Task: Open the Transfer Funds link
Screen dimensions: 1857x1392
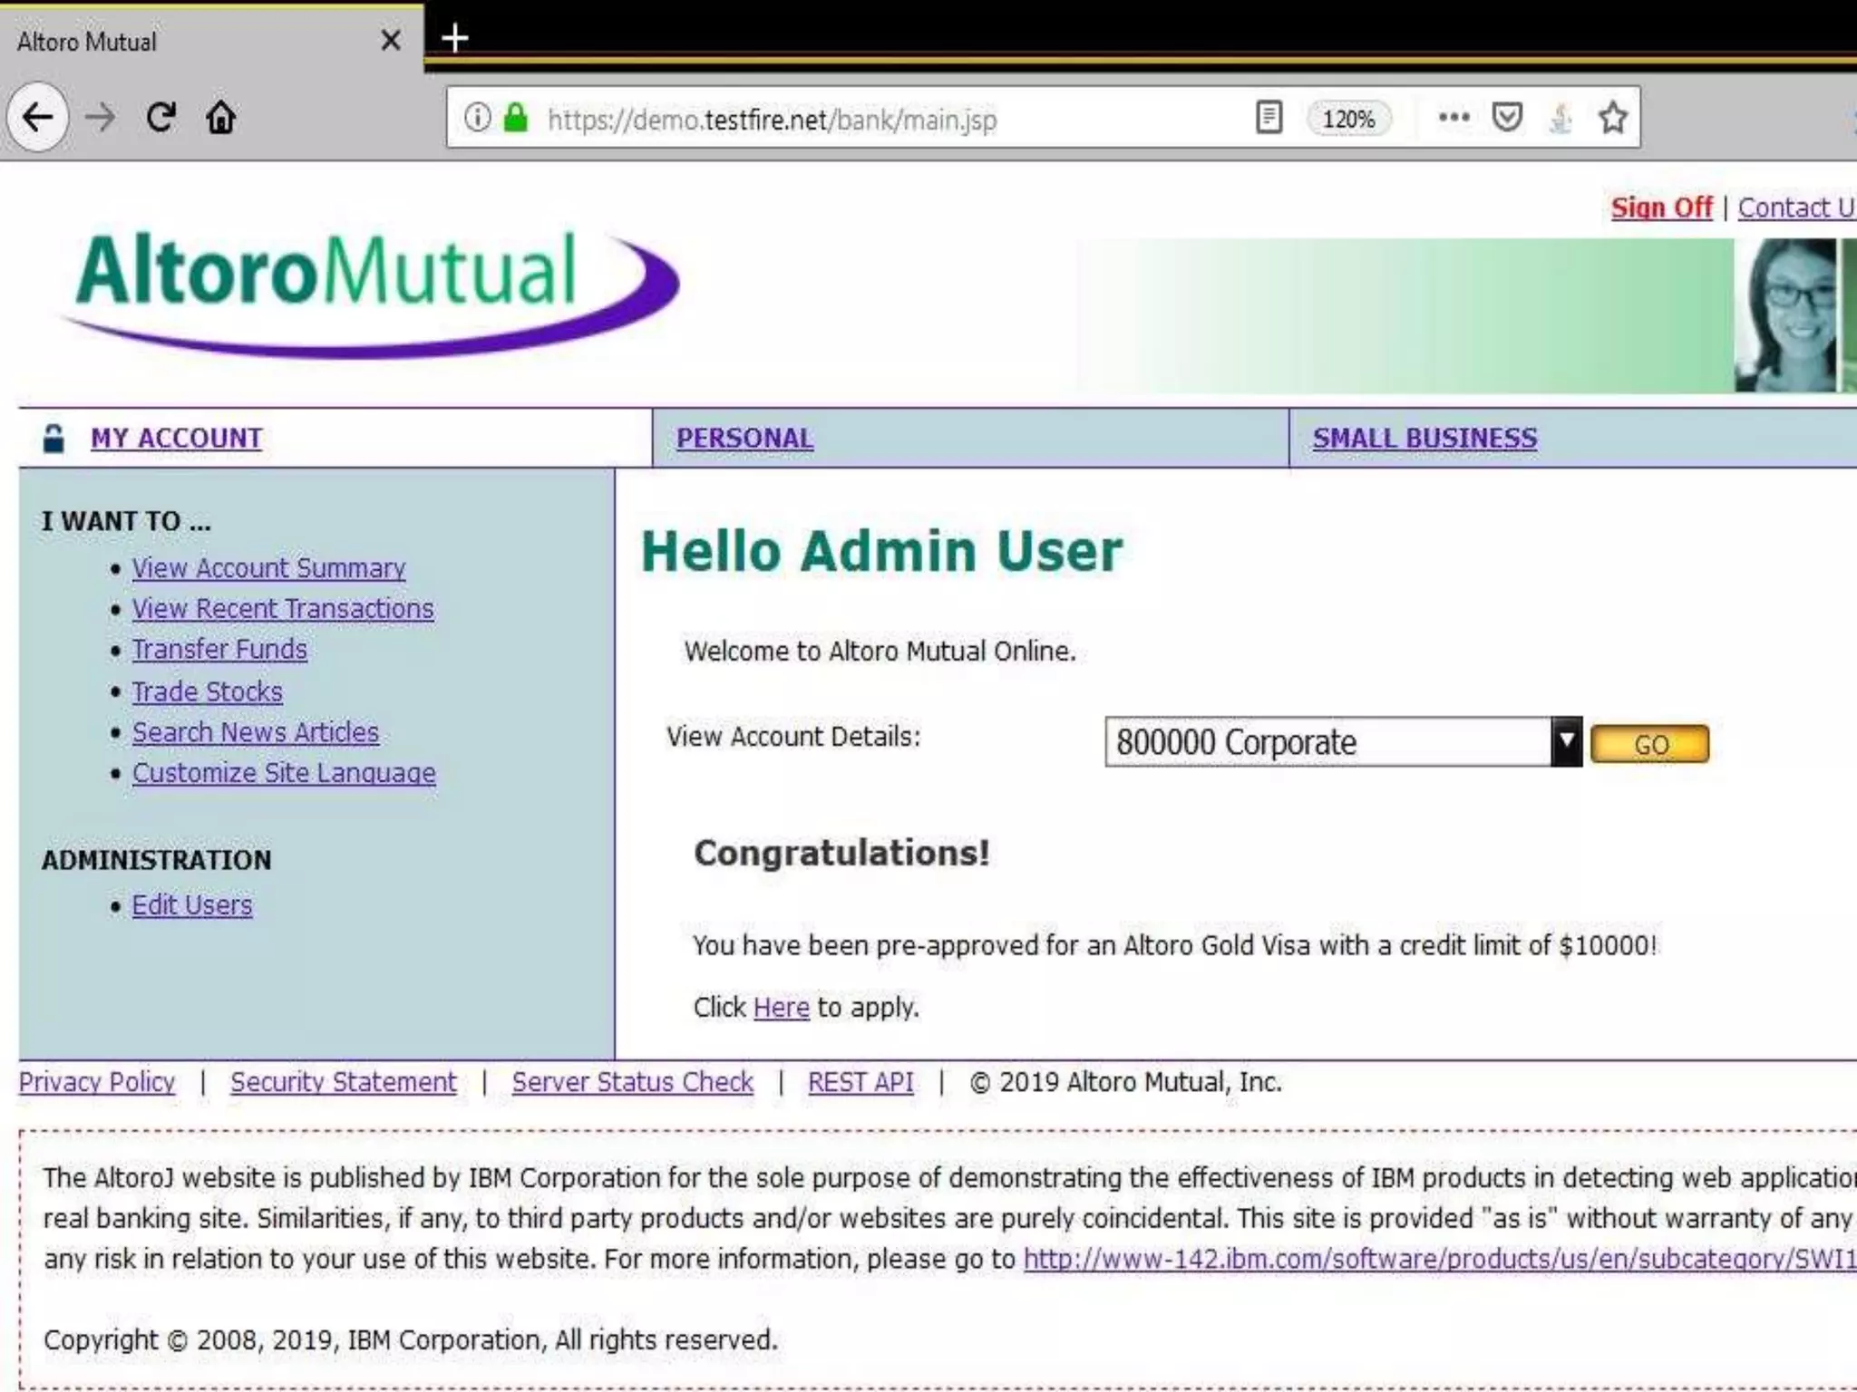Action: 219,650
